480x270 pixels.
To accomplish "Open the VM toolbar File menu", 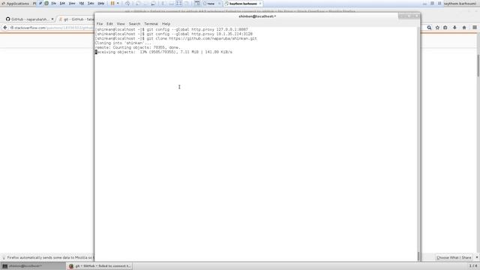I will pos(53,3).
